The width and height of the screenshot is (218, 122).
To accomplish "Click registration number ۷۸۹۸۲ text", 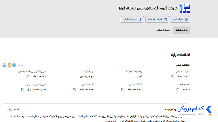I will pyautogui.click(x=186, y=89).
